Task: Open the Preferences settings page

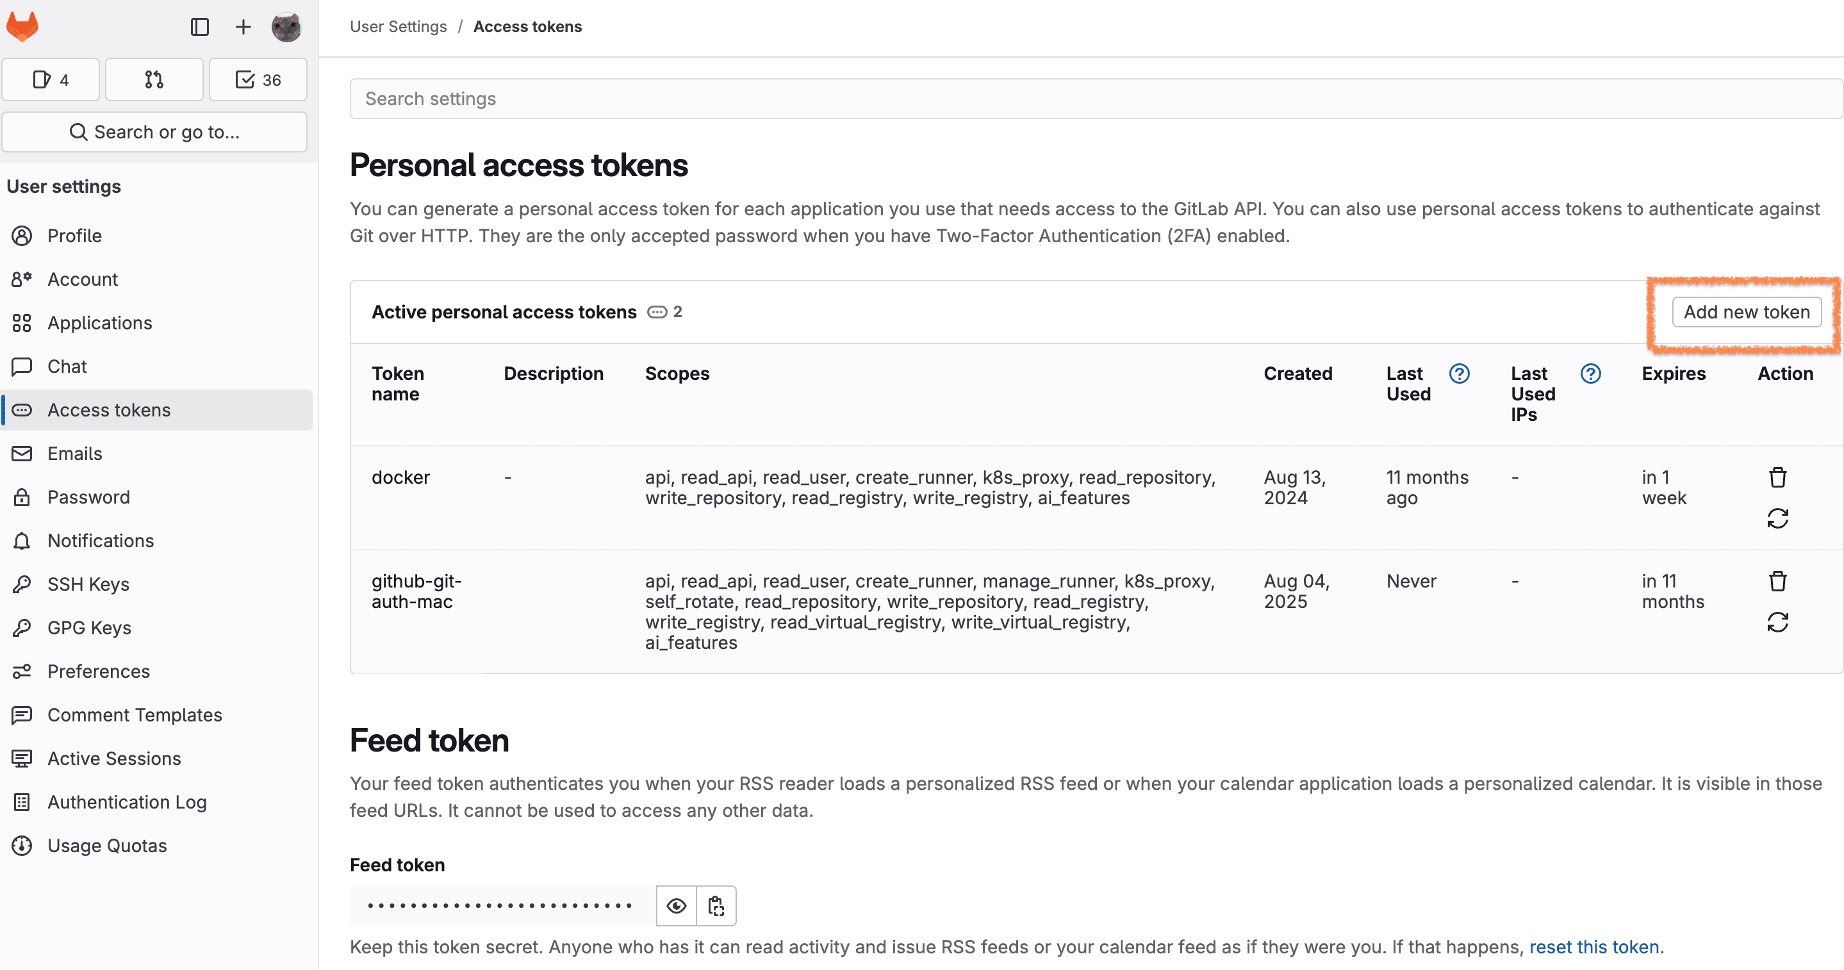Action: [x=99, y=671]
